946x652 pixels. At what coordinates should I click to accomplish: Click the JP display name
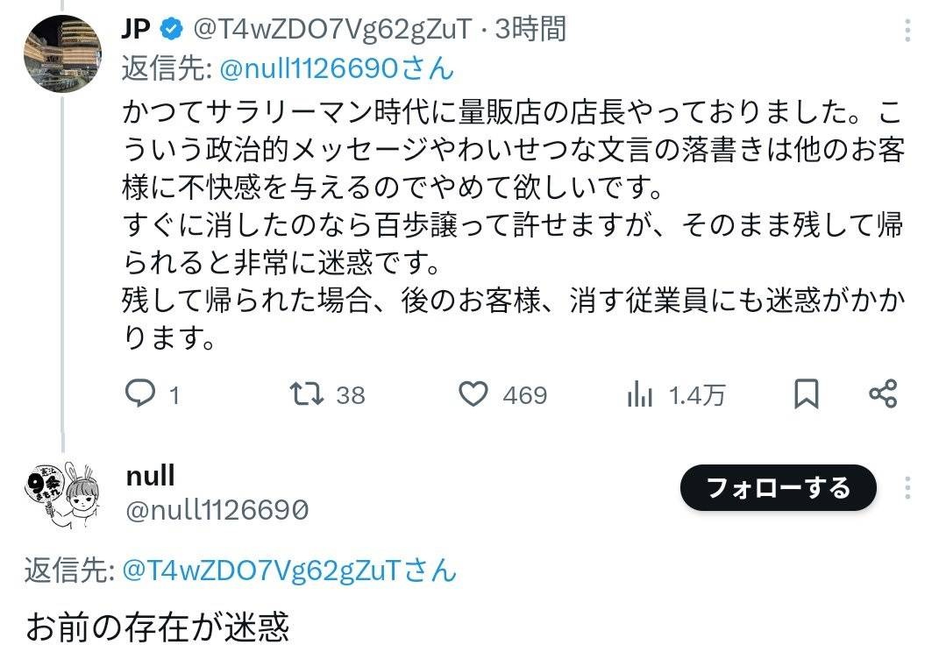pos(137,28)
